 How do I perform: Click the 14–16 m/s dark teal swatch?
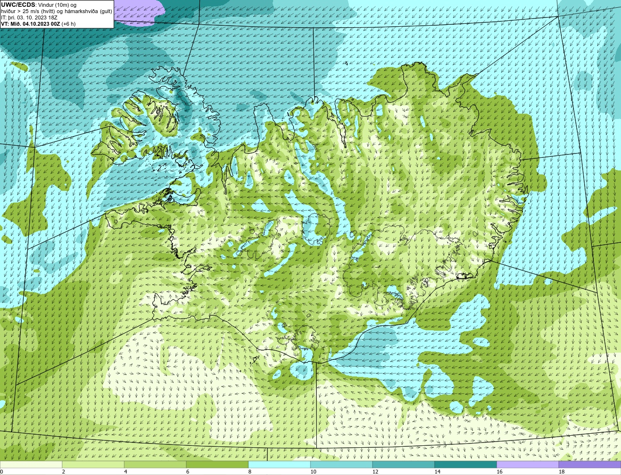pyautogui.click(x=466, y=465)
